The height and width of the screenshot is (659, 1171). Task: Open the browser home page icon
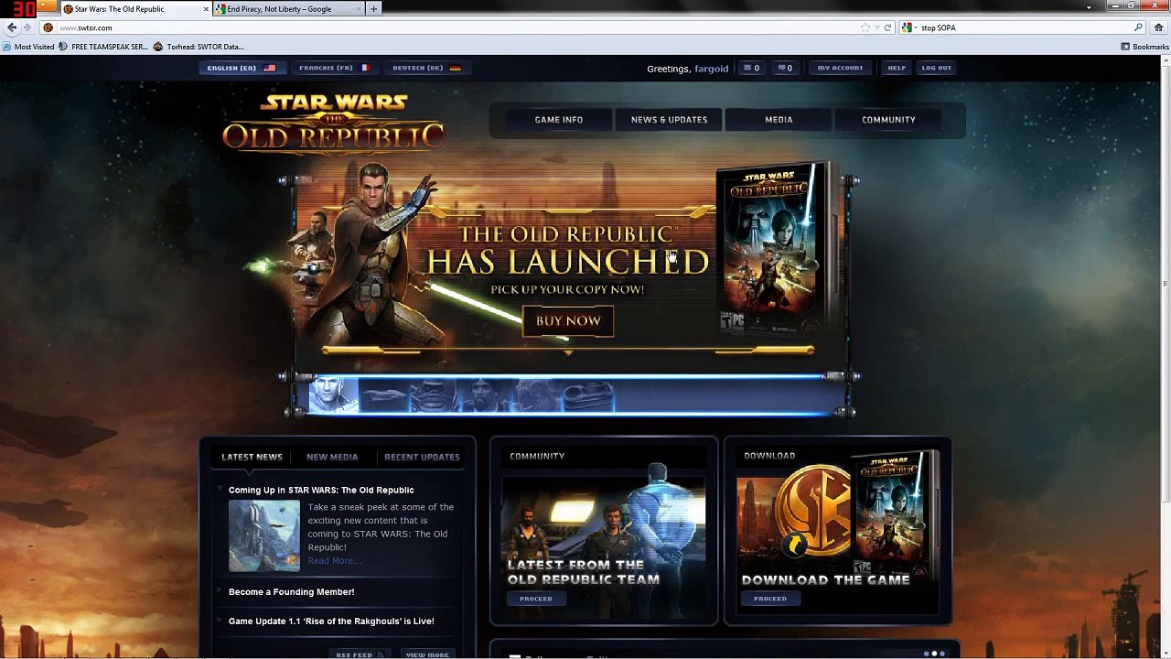[1158, 27]
